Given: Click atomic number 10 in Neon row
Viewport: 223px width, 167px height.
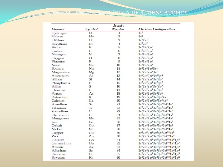Looking at the screenshot, I should (118, 65).
